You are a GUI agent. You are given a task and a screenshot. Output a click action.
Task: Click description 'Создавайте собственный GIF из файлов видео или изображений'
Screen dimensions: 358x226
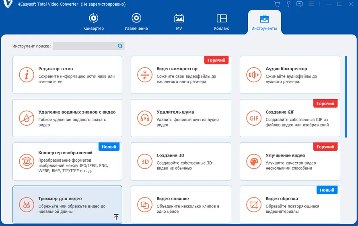tap(297, 122)
